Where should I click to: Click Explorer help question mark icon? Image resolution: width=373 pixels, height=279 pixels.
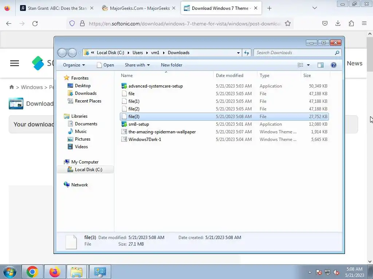[x=334, y=65]
